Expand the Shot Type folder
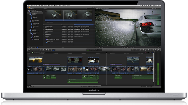 [30, 31]
